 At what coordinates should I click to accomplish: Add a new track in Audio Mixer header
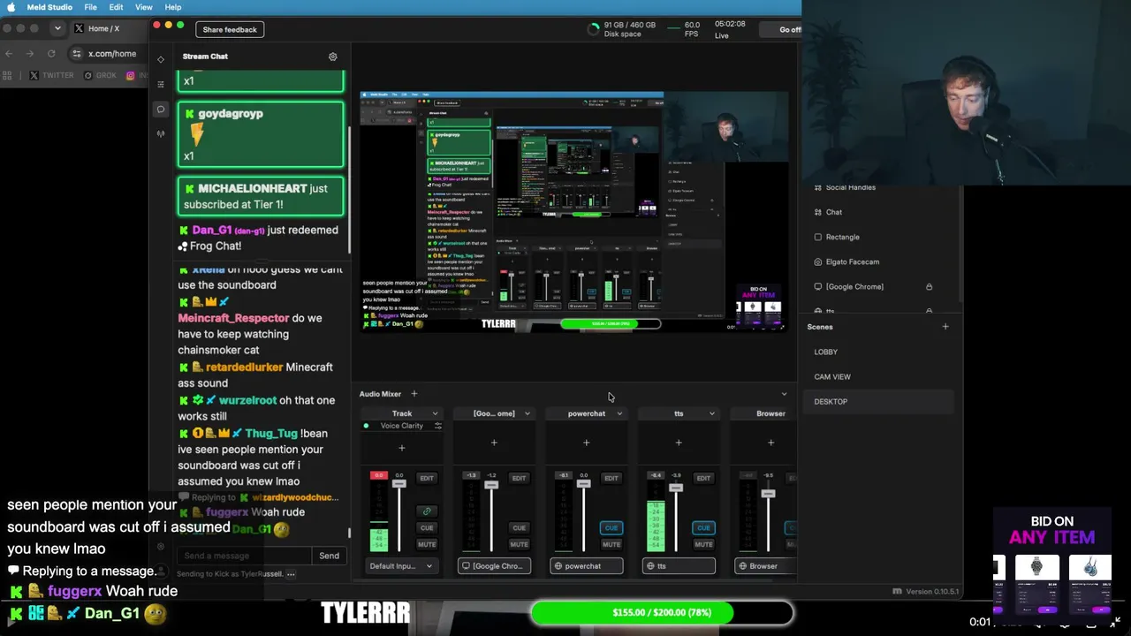[414, 394]
